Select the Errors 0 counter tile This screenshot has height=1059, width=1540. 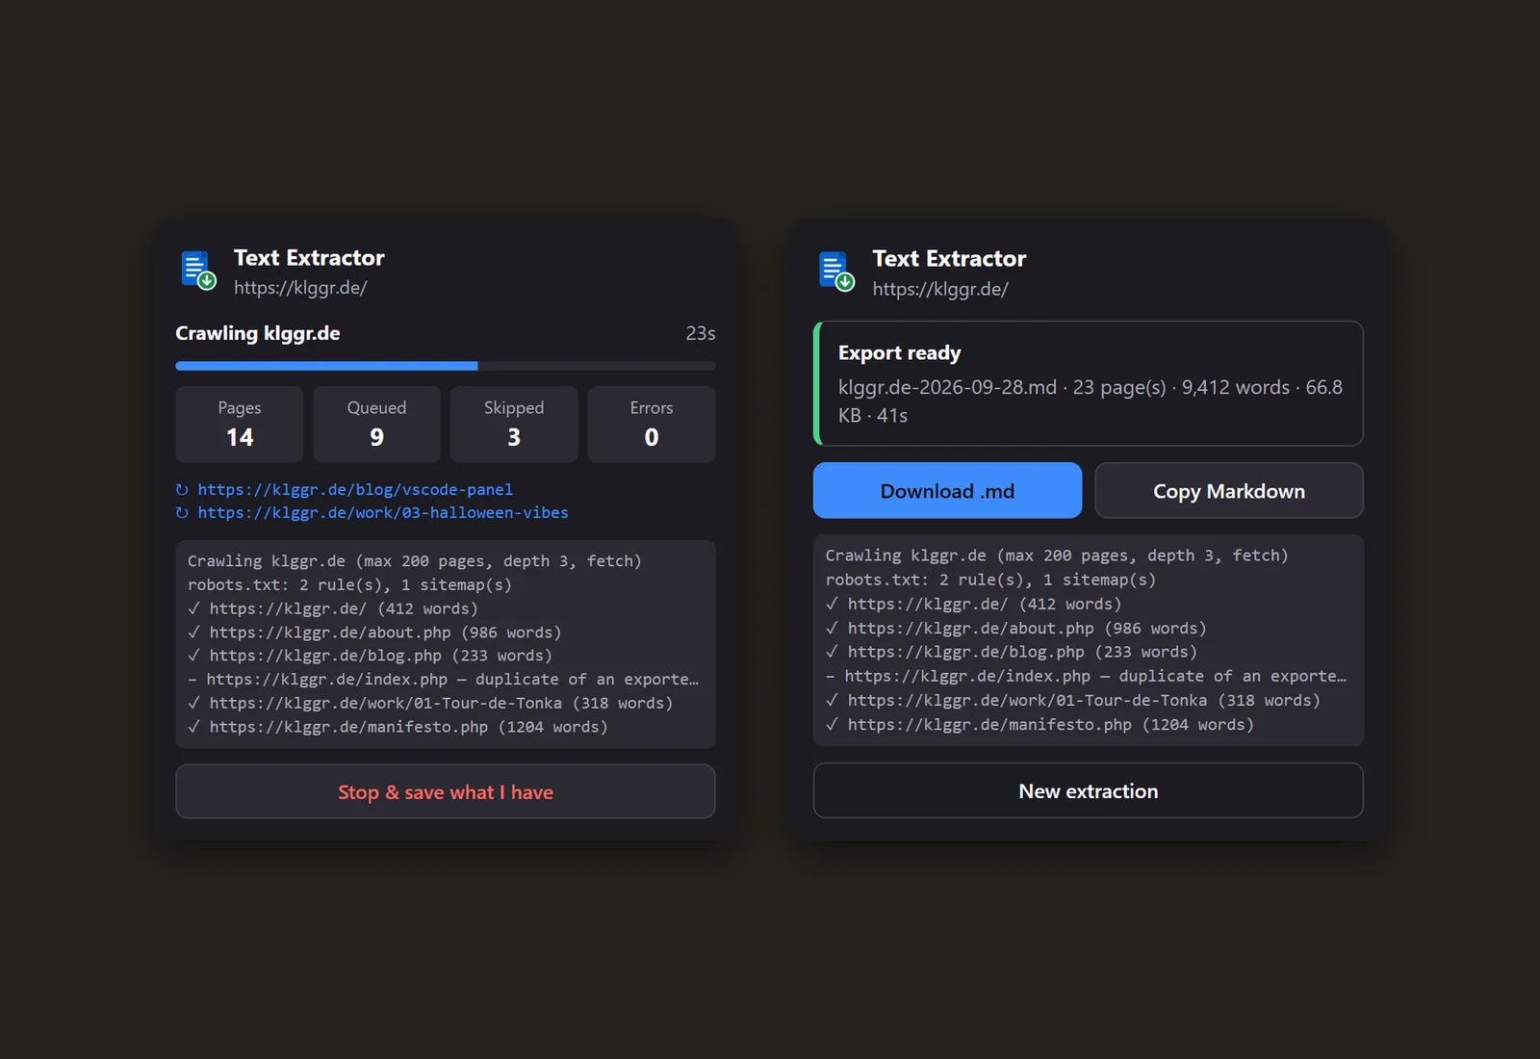tap(652, 425)
